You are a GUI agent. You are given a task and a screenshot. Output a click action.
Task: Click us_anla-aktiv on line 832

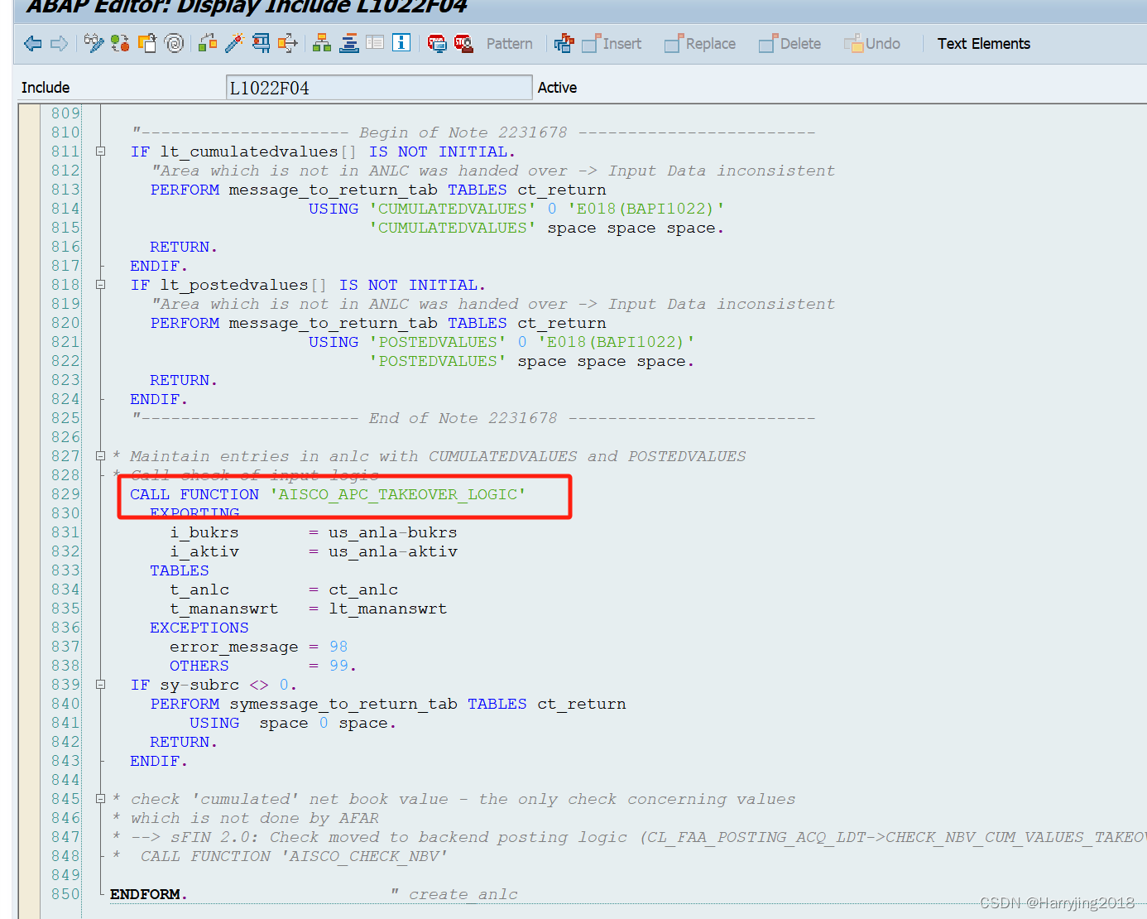click(393, 551)
